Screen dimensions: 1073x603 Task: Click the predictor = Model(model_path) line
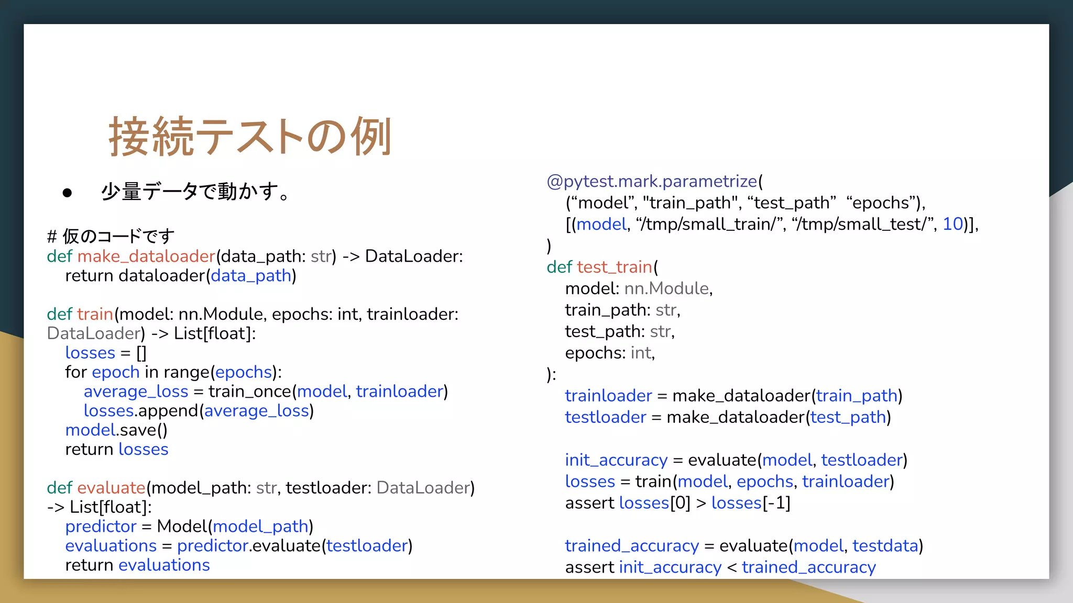click(x=189, y=527)
